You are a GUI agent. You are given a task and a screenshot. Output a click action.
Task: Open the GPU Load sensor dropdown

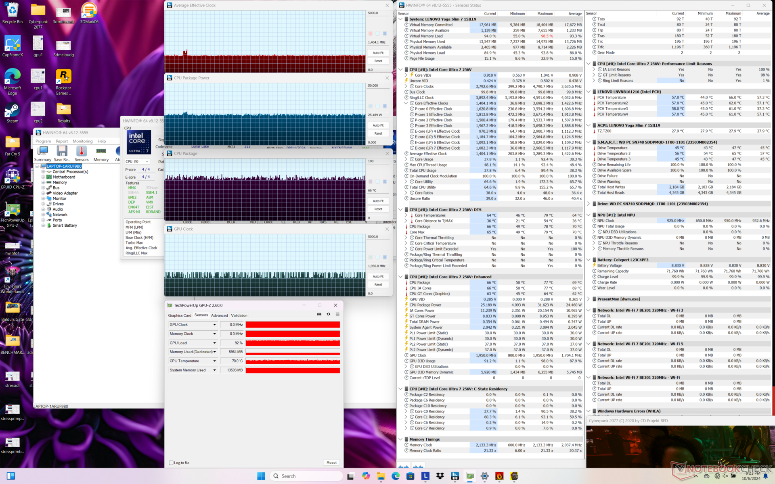click(214, 343)
